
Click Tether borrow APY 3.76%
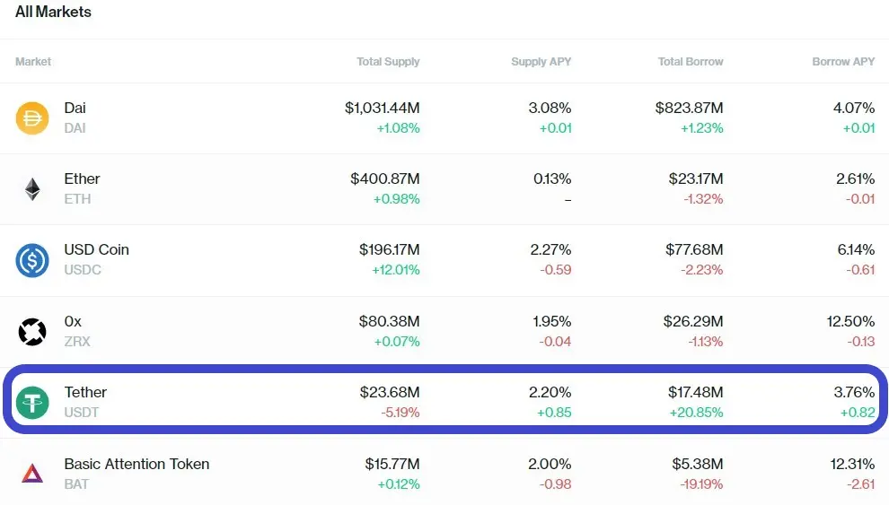[854, 392]
